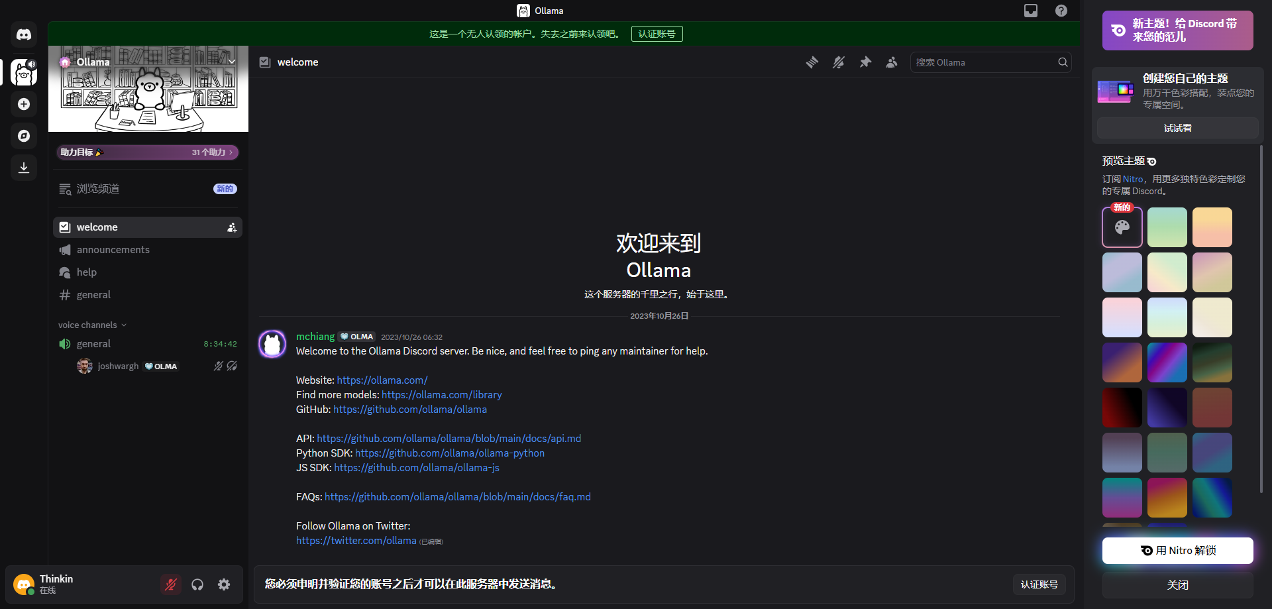The image size is (1272, 609).
Task: Click the Nitro unlock button
Action: (x=1177, y=551)
